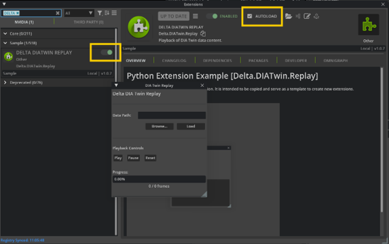Click the tree-shaped icon next to the edit pencil
This screenshot has height=244, width=389.
tap(316, 16)
